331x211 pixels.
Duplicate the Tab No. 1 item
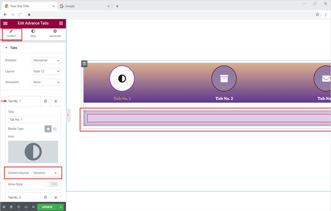click(46, 101)
